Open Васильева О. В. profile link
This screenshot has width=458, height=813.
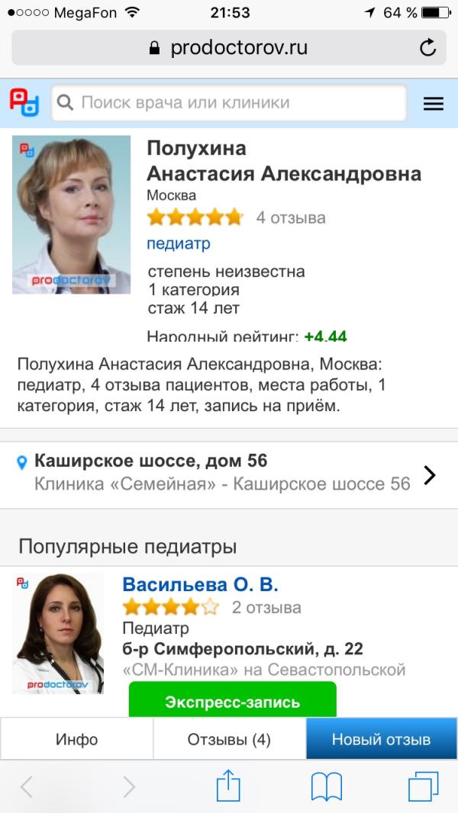[200, 584]
